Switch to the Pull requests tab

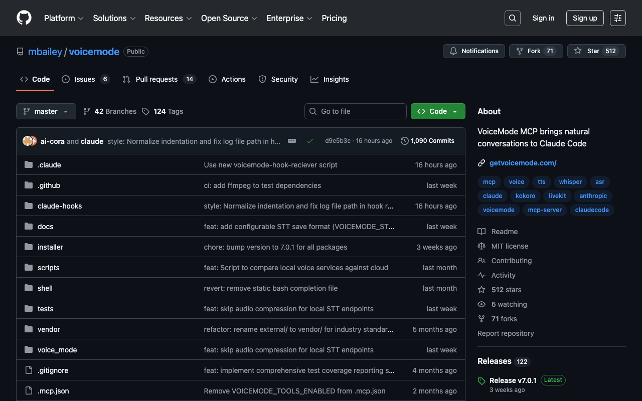tap(156, 79)
